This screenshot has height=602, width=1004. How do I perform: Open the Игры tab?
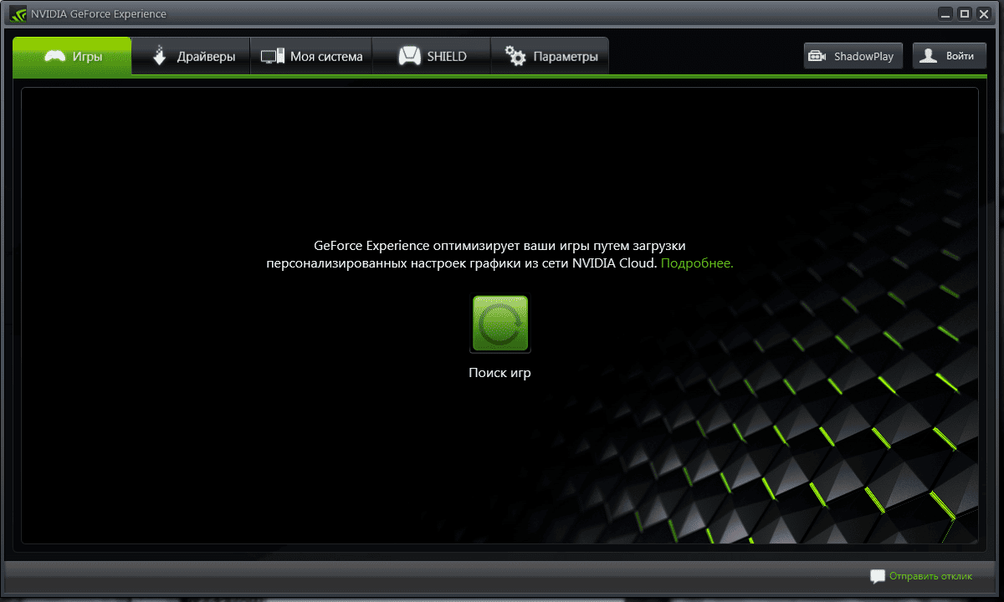73,56
